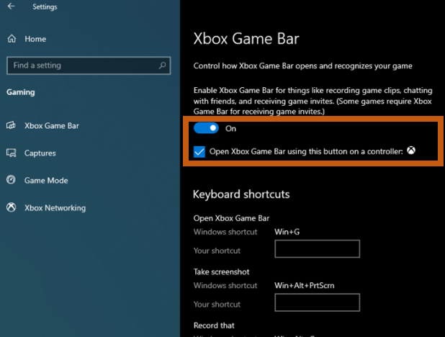The image size is (445, 337).
Task: Click the On label beside the toggle
Action: click(x=230, y=129)
